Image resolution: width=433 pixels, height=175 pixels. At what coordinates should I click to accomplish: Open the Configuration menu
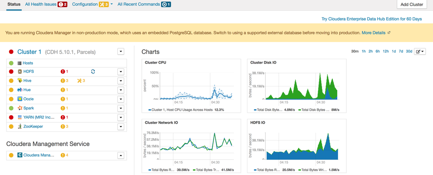[x=92, y=4]
